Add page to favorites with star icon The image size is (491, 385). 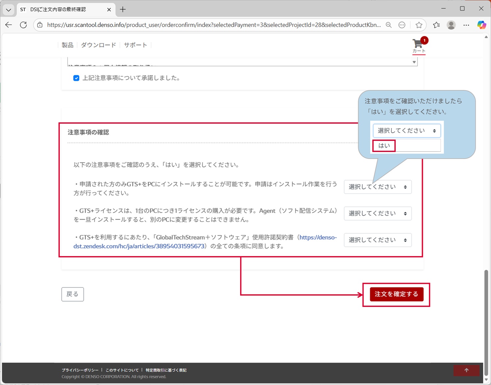(419, 25)
